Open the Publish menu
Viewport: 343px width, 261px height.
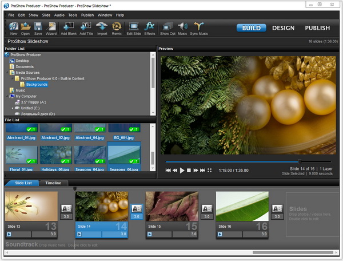click(87, 15)
